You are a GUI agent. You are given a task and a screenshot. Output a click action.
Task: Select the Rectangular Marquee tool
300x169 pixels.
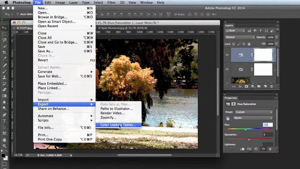pos(4,34)
